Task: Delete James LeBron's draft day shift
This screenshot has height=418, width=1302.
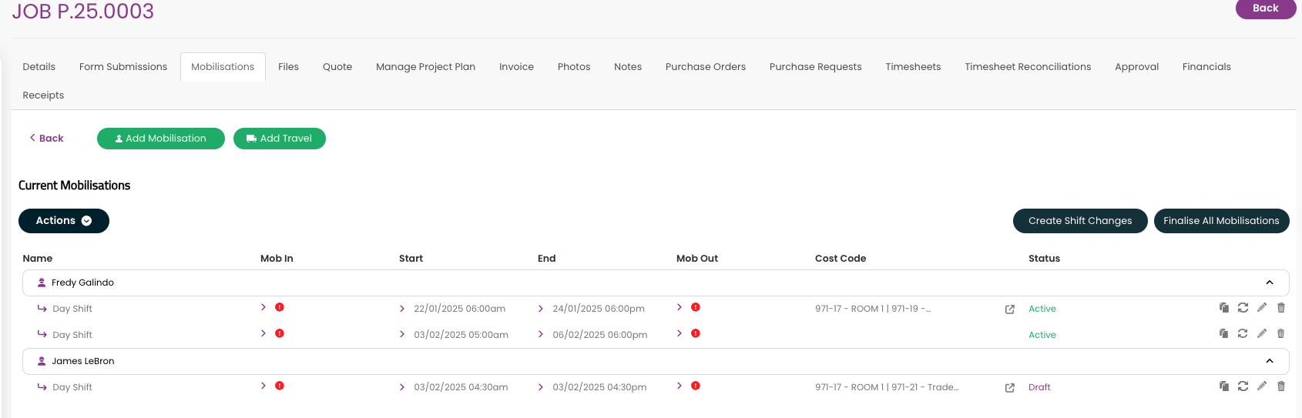Action: tap(1281, 386)
